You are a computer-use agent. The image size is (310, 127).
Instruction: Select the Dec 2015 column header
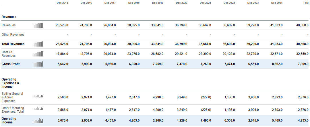point(62,3)
